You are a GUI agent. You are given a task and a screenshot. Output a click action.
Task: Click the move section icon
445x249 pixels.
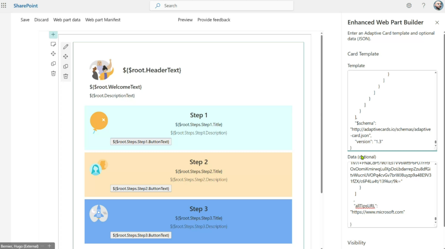coord(53,53)
